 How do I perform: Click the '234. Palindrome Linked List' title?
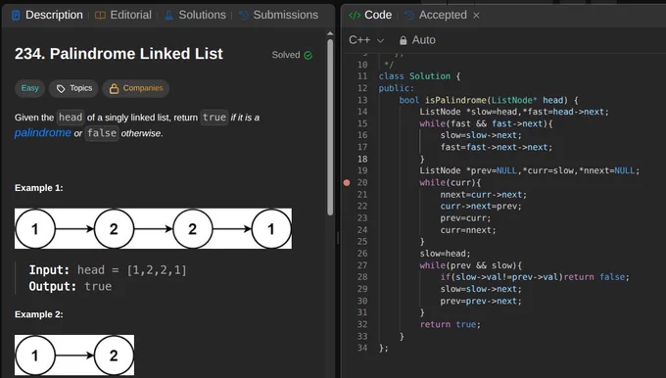pyautogui.click(x=119, y=54)
